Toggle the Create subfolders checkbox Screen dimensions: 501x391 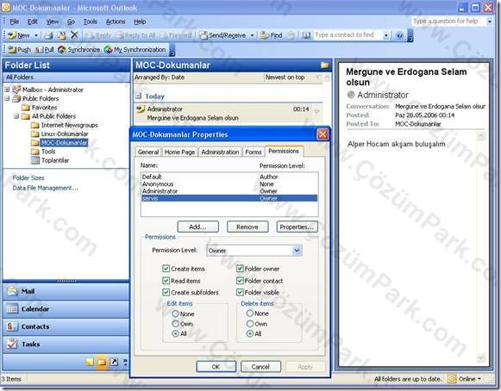coord(166,292)
